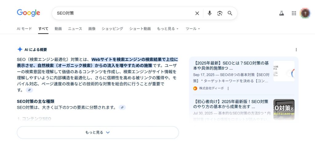Expand the もっと見る tab dropdown
315x144 pixels.
tap(168, 29)
